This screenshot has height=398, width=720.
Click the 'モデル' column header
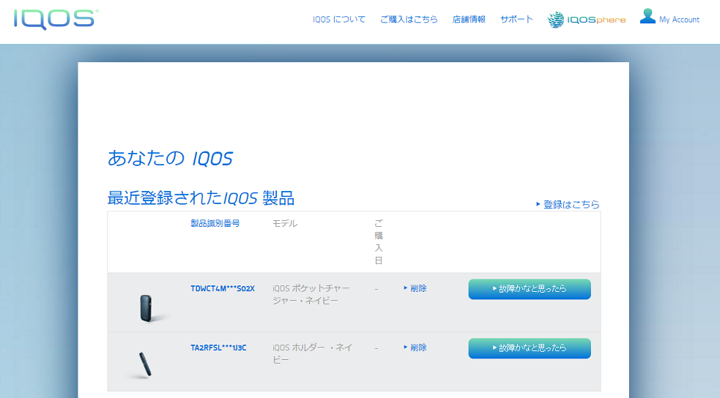(x=285, y=223)
